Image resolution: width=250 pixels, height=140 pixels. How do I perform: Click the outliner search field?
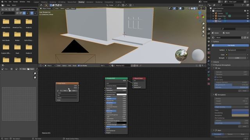click(227, 5)
